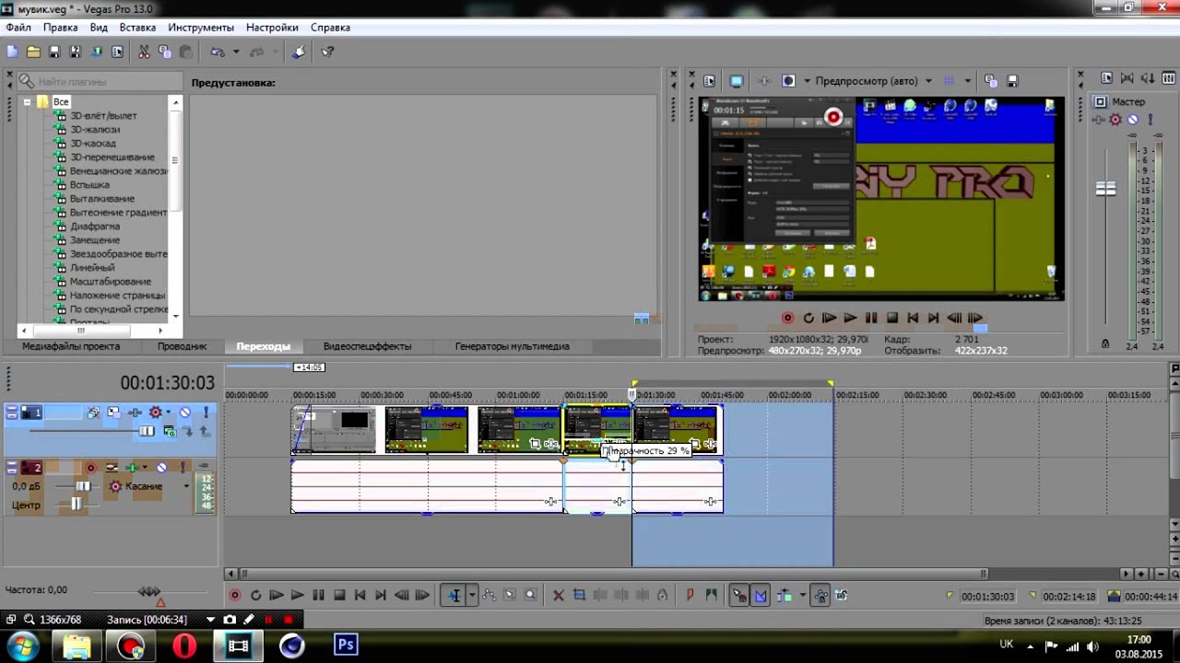The width and height of the screenshot is (1180, 663).
Task: Open a project with the folder icon
Action: pyautogui.click(x=33, y=52)
